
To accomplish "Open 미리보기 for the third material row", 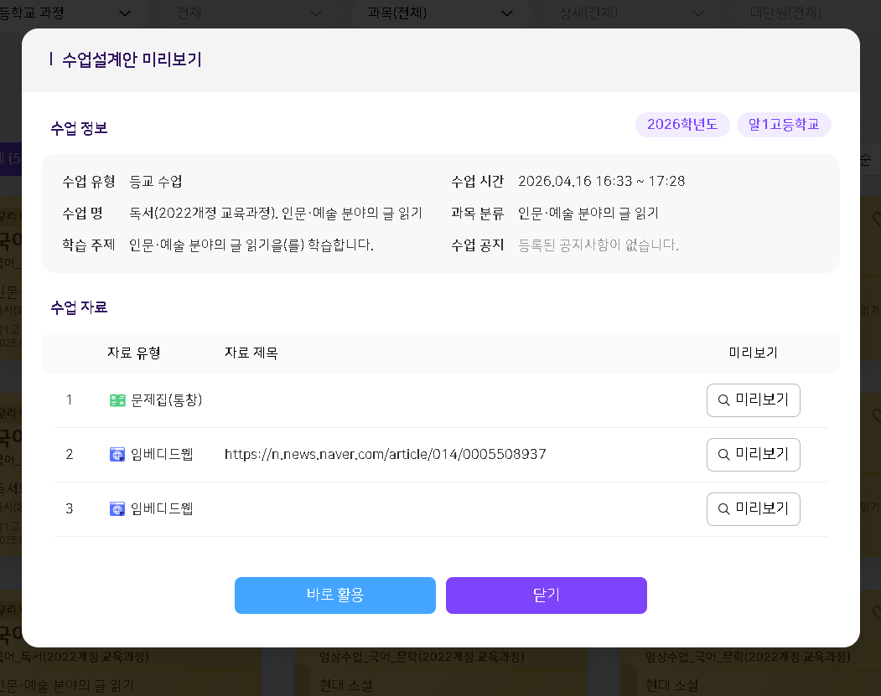I will (x=753, y=509).
